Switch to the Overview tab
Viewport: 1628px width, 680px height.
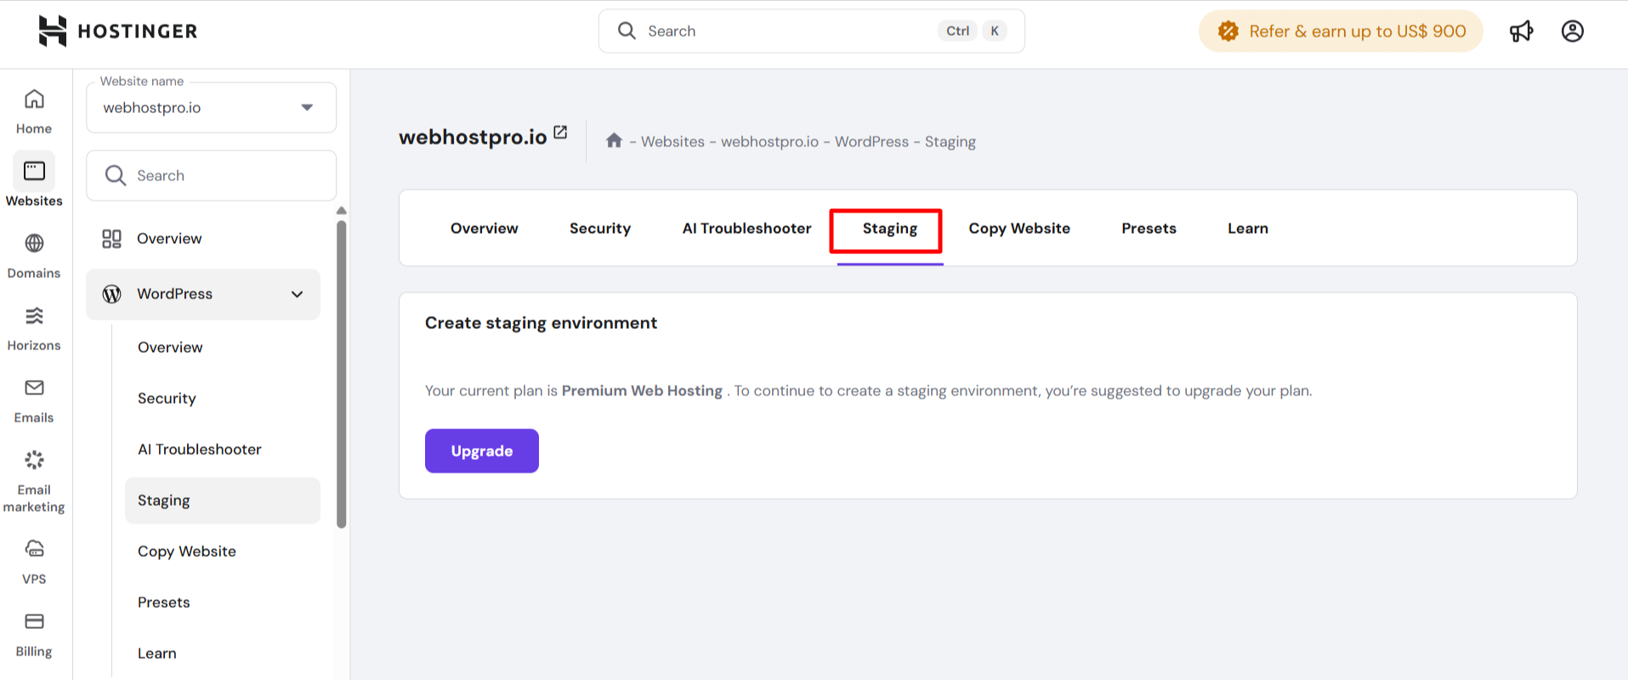pyautogui.click(x=484, y=228)
